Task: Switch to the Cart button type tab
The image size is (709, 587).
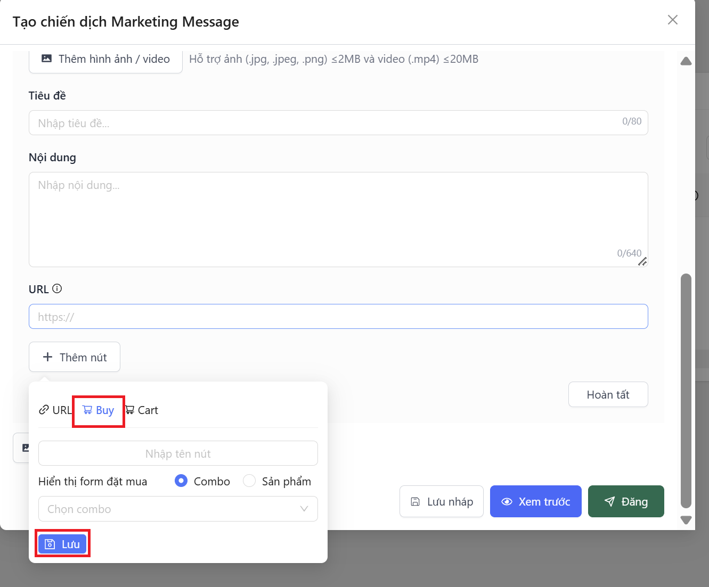Action: click(x=142, y=410)
